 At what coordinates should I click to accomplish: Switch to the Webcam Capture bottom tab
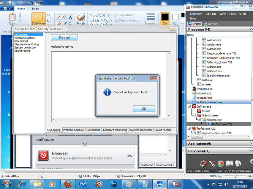pyautogui.click(x=73, y=130)
